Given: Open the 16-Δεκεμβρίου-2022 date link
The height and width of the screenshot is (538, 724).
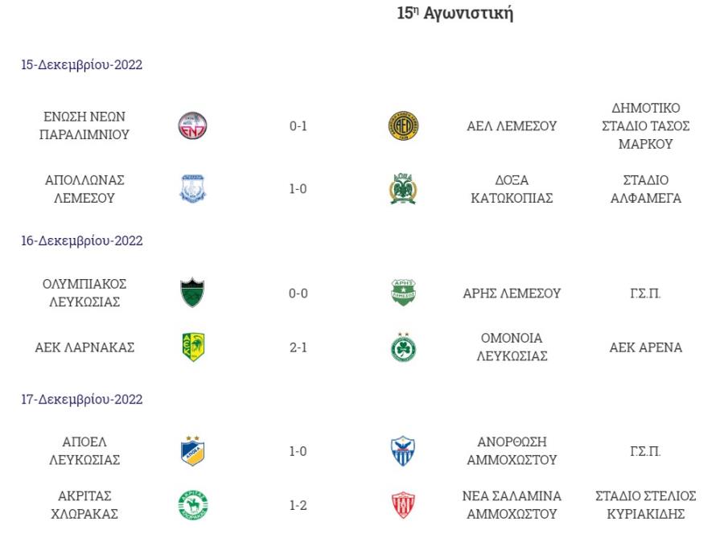Looking at the screenshot, I should pos(82,241).
